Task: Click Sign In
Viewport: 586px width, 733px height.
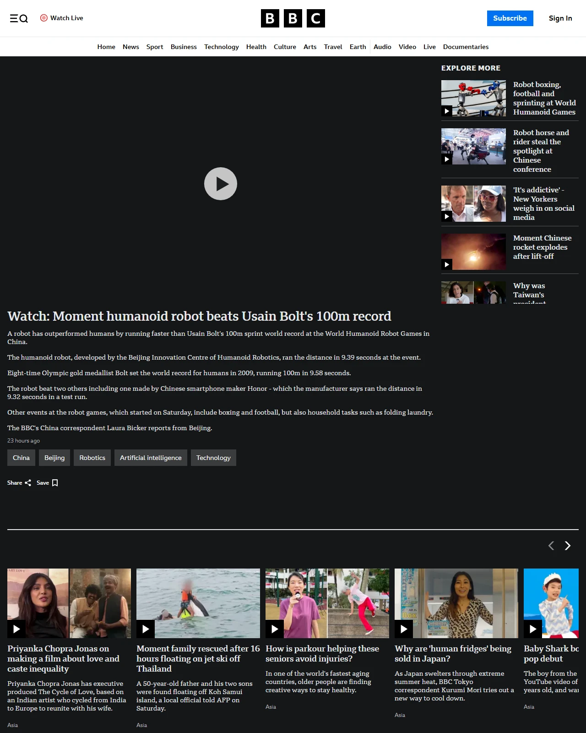Action: [560, 18]
